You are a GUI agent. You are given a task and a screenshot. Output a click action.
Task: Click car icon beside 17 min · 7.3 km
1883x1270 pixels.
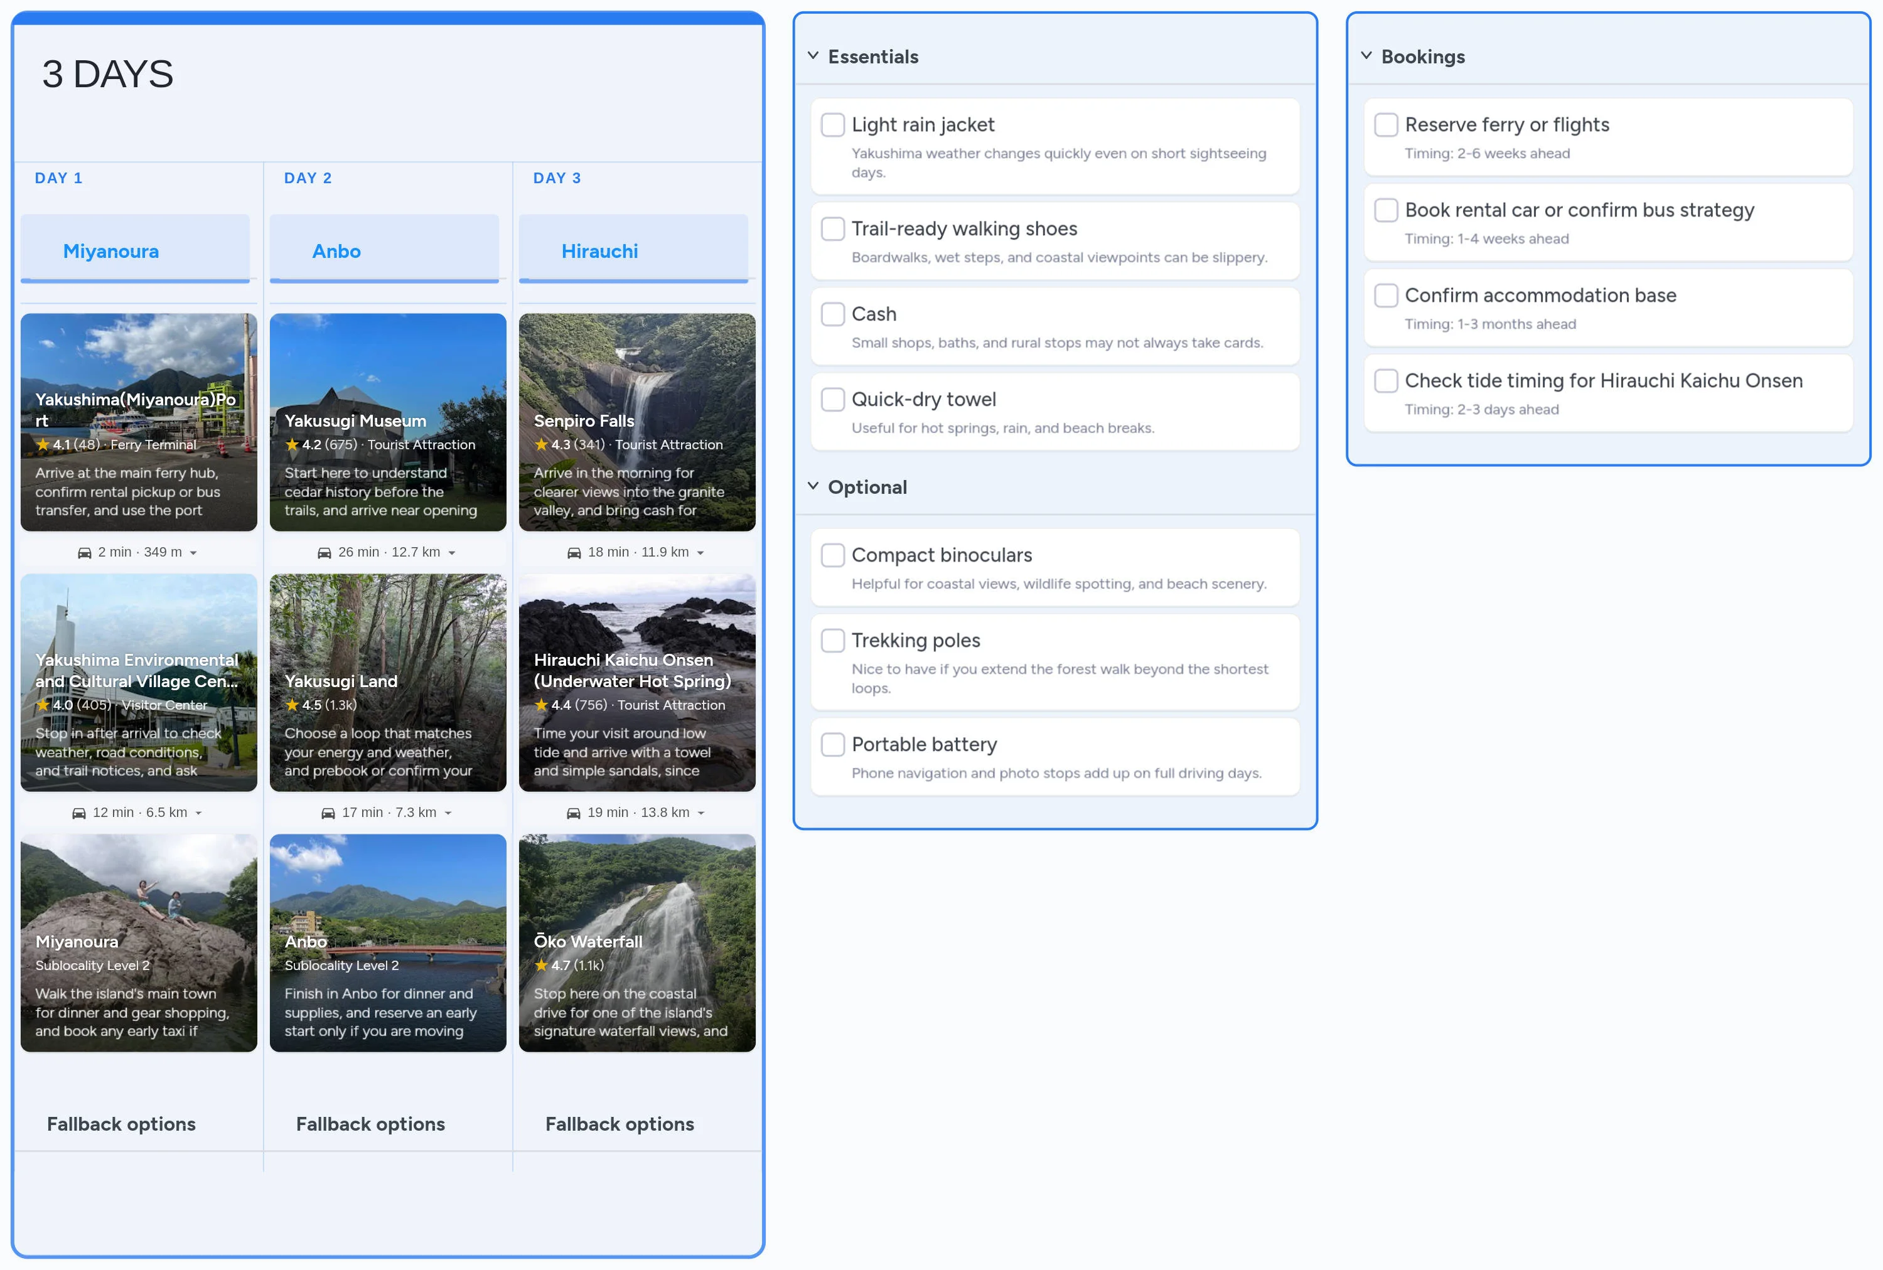click(328, 813)
